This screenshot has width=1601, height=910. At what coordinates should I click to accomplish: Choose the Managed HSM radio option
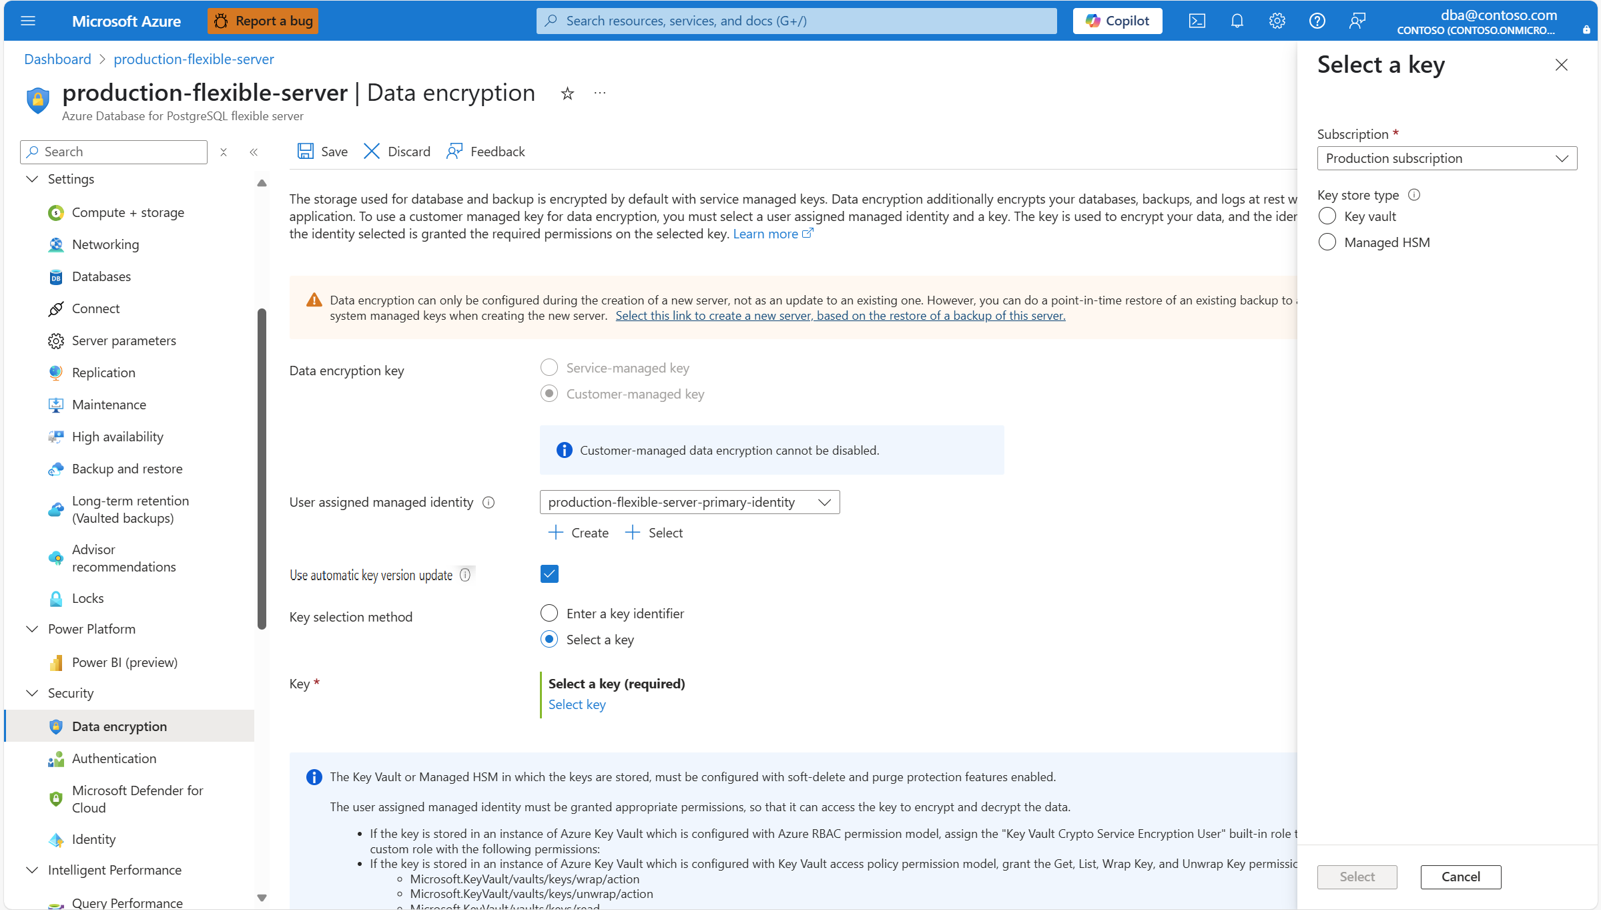pos(1327,242)
